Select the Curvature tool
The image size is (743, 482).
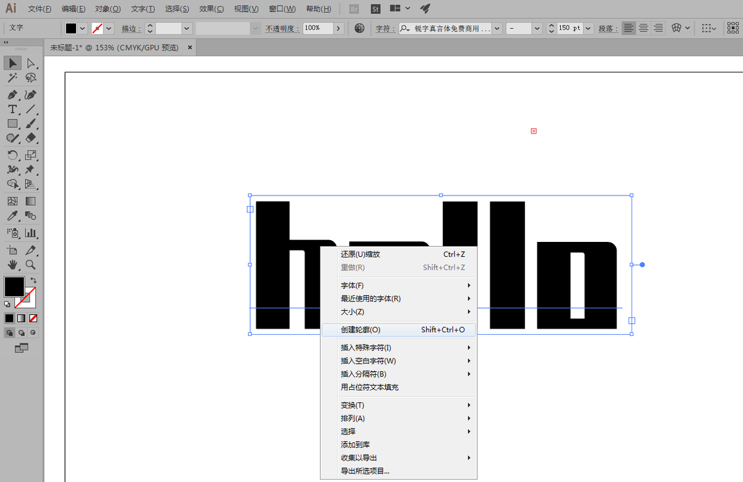coord(30,95)
